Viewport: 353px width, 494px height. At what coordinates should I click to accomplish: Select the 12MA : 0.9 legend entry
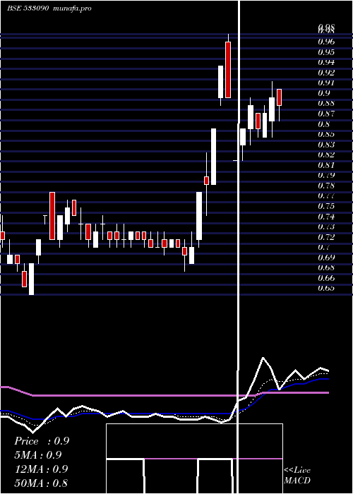click(x=41, y=469)
